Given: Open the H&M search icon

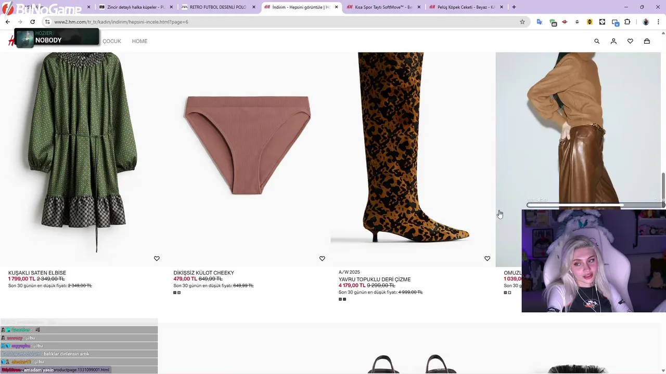Looking at the screenshot, I should coord(597,41).
